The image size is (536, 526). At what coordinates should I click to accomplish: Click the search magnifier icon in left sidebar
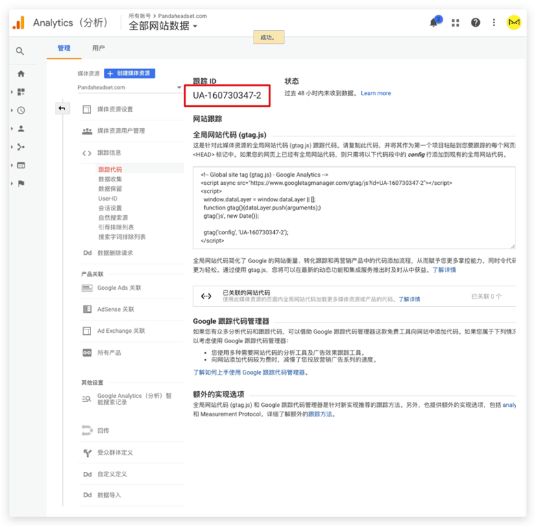pyautogui.click(x=20, y=51)
